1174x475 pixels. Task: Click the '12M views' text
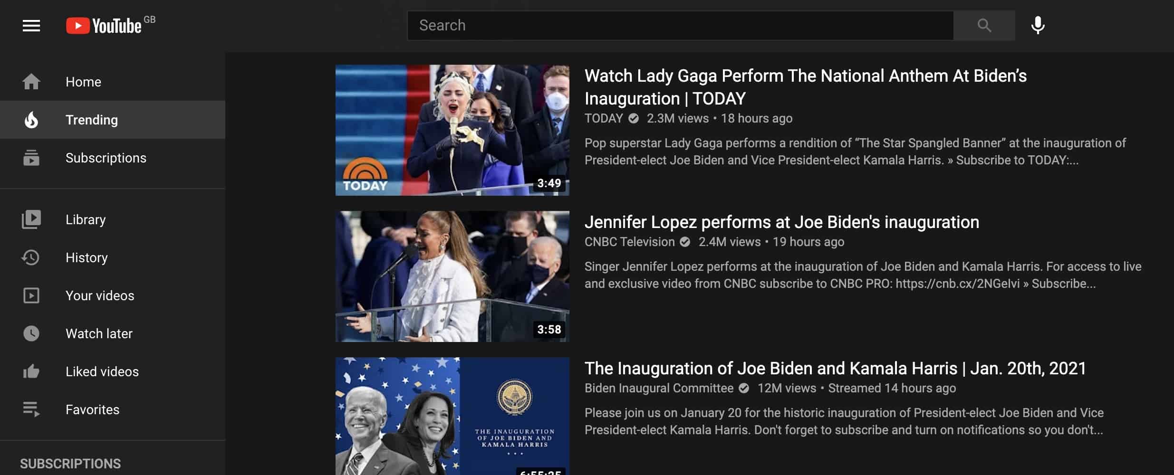pyautogui.click(x=787, y=388)
